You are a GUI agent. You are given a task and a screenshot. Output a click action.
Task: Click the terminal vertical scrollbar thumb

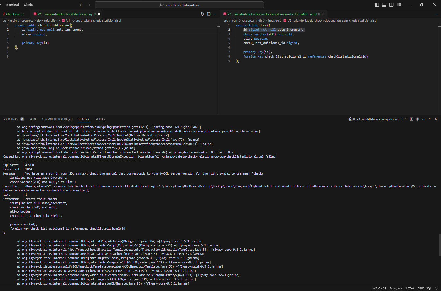coord(440,245)
